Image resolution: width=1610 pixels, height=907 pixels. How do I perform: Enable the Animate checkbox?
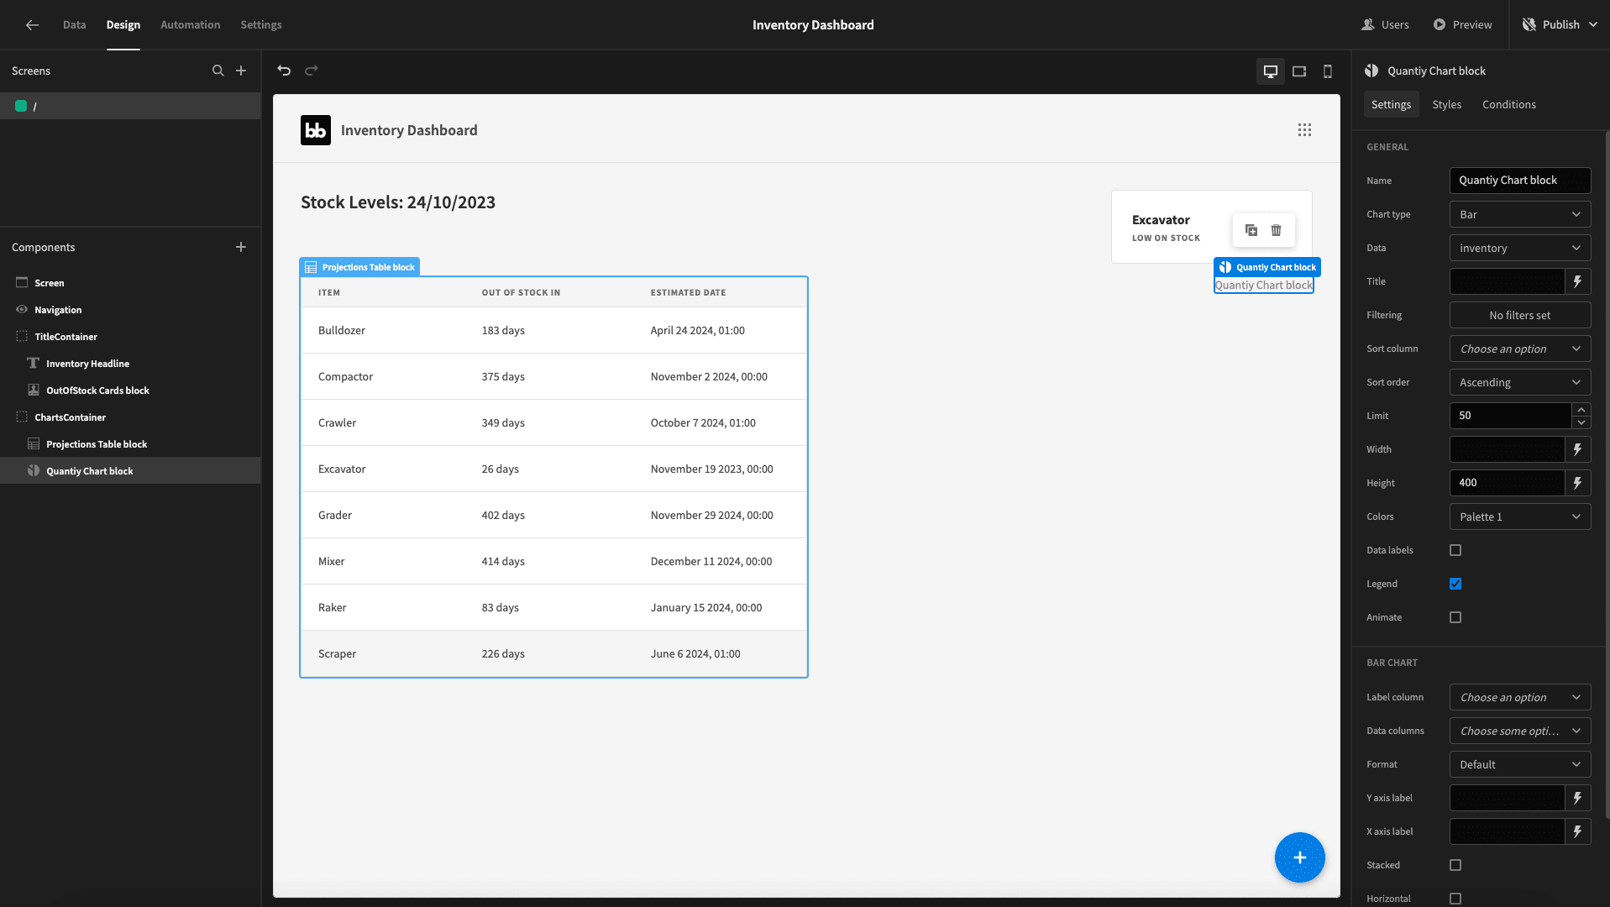pyautogui.click(x=1455, y=617)
